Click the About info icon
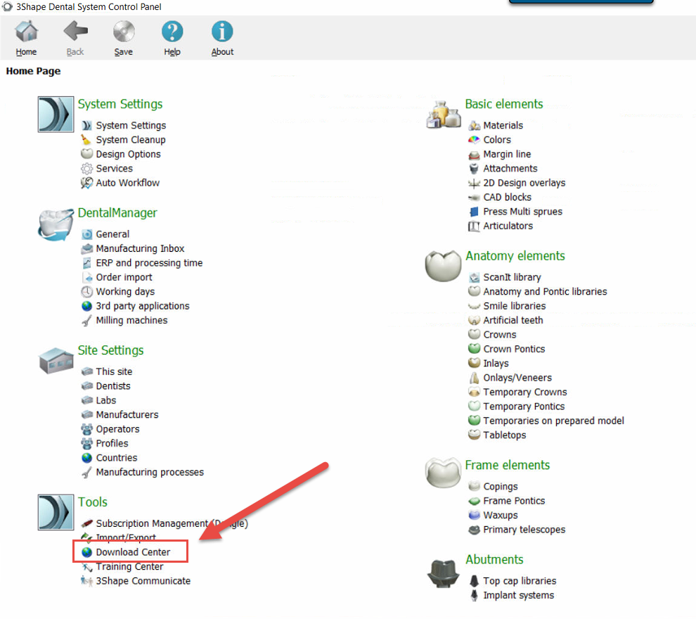Image resolution: width=696 pixels, height=619 pixels. pyautogui.click(x=222, y=32)
